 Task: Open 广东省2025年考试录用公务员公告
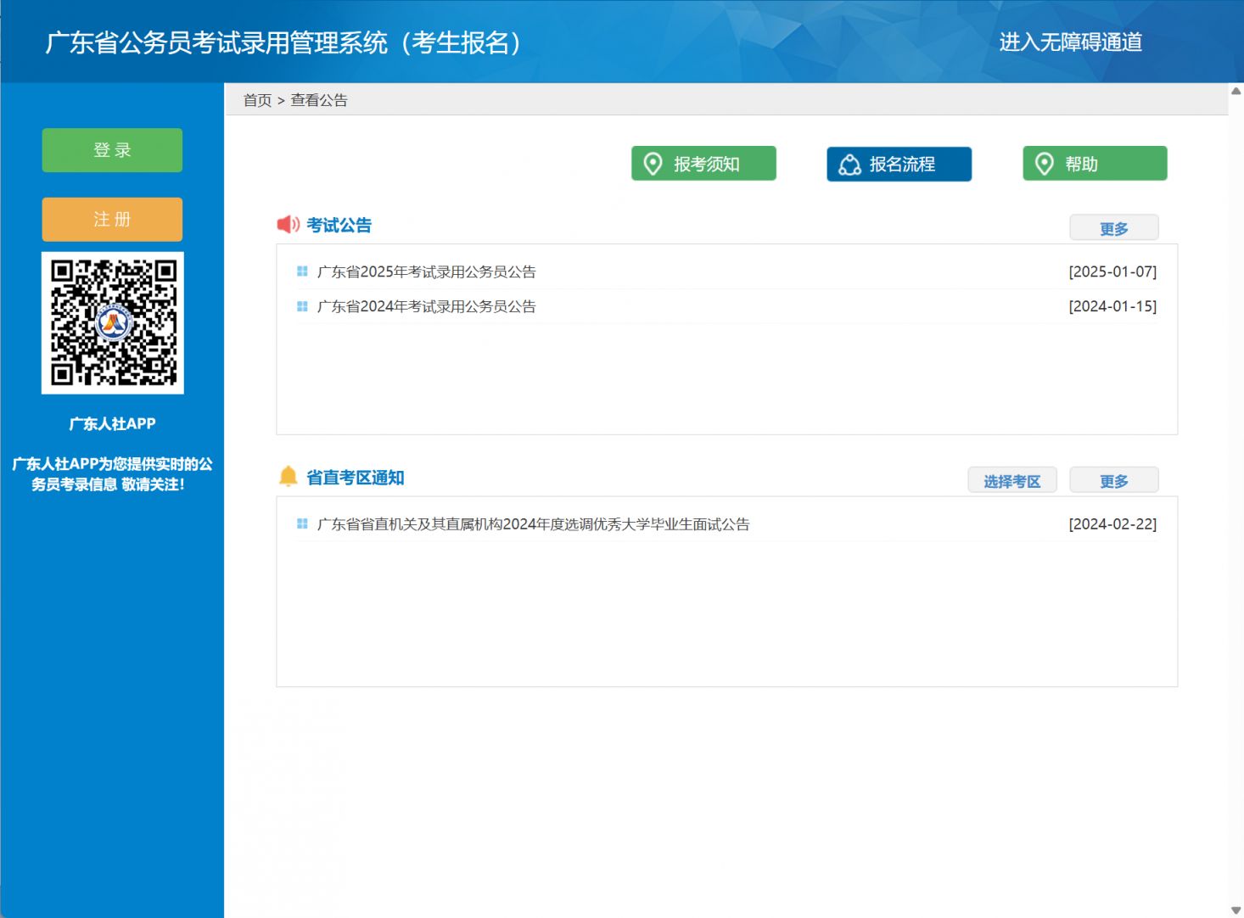coord(426,271)
